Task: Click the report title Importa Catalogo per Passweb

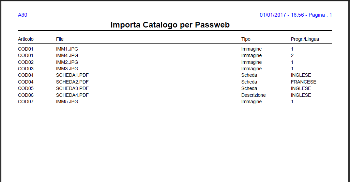Action: pyautogui.click(x=170, y=25)
